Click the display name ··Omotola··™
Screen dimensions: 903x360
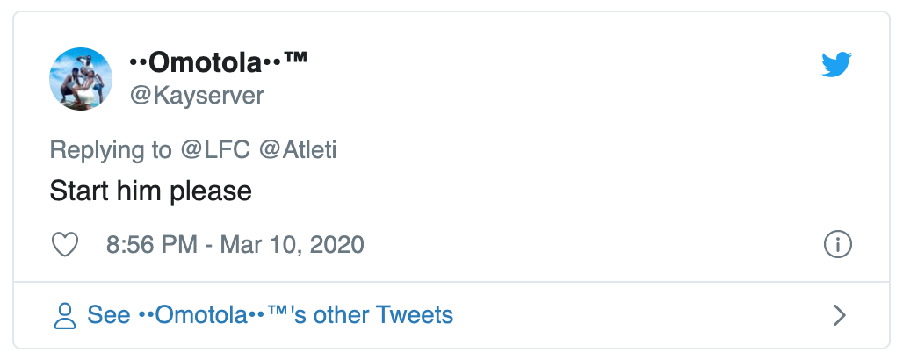click(x=218, y=62)
